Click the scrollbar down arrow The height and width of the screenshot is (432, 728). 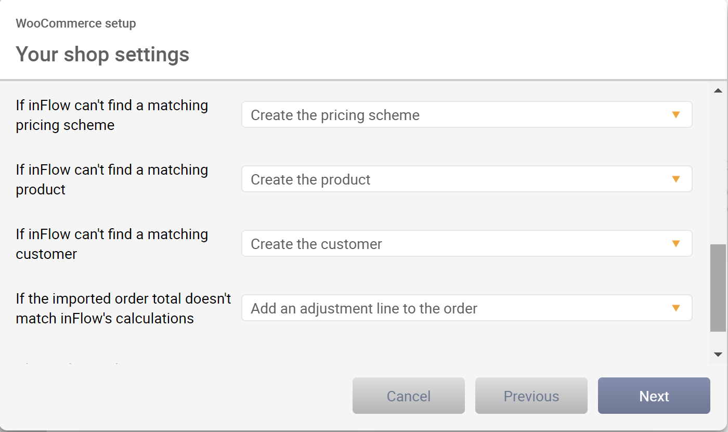(718, 355)
